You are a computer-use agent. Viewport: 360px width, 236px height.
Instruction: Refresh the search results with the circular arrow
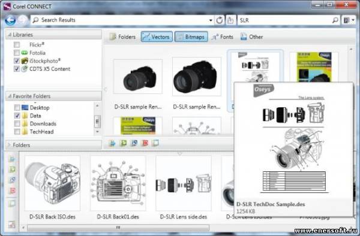[x=219, y=20]
